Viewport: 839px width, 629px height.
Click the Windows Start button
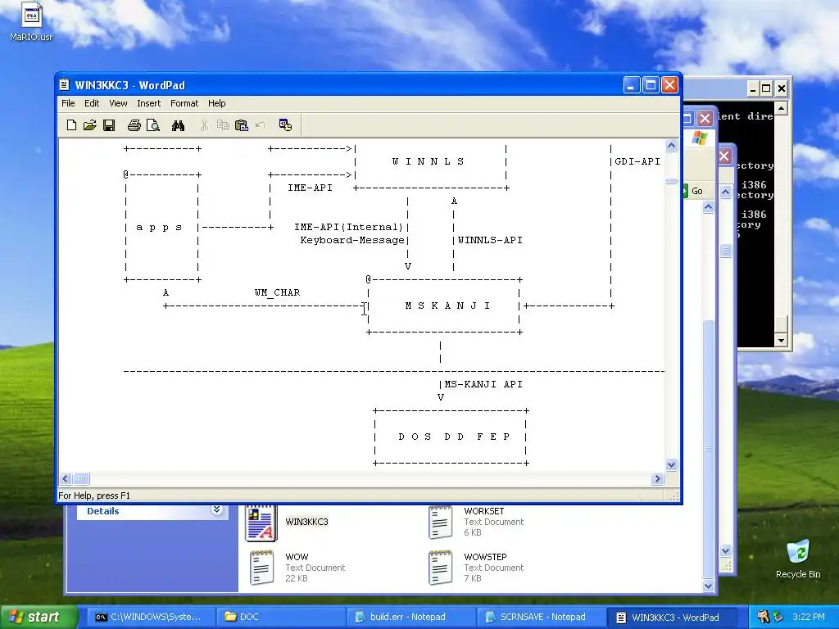(x=39, y=617)
